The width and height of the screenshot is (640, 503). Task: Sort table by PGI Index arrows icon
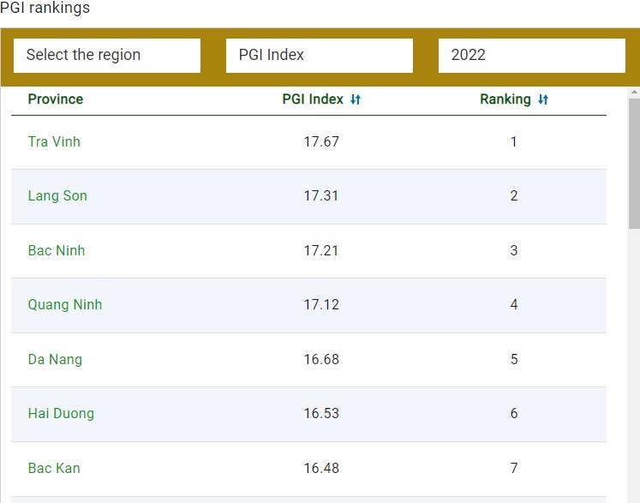click(x=356, y=99)
